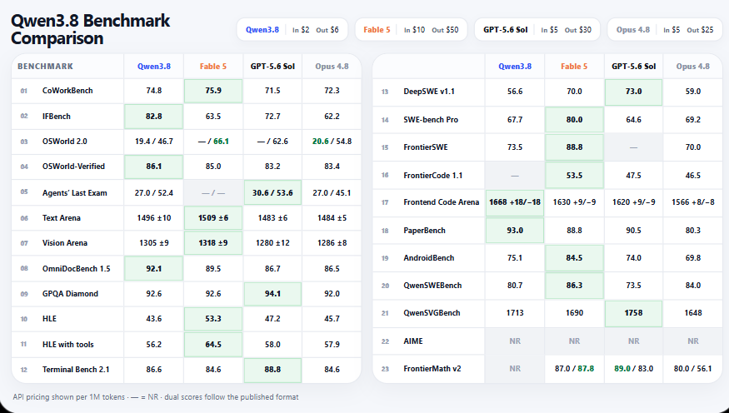
Task: Click the 53.5 FrontierCode 1.1 score
Action: pyautogui.click(x=574, y=175)
